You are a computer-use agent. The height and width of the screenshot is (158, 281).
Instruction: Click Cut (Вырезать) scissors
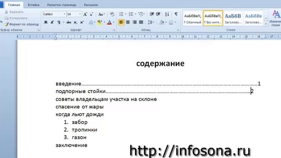click(14, 12)
